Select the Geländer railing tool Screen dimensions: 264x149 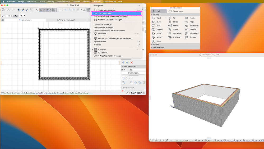click(191, 29)
